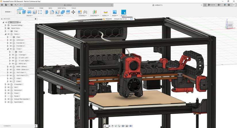Toggle eye for Front Idler B:1
237x128 pixels.
(x=11, y=43)
